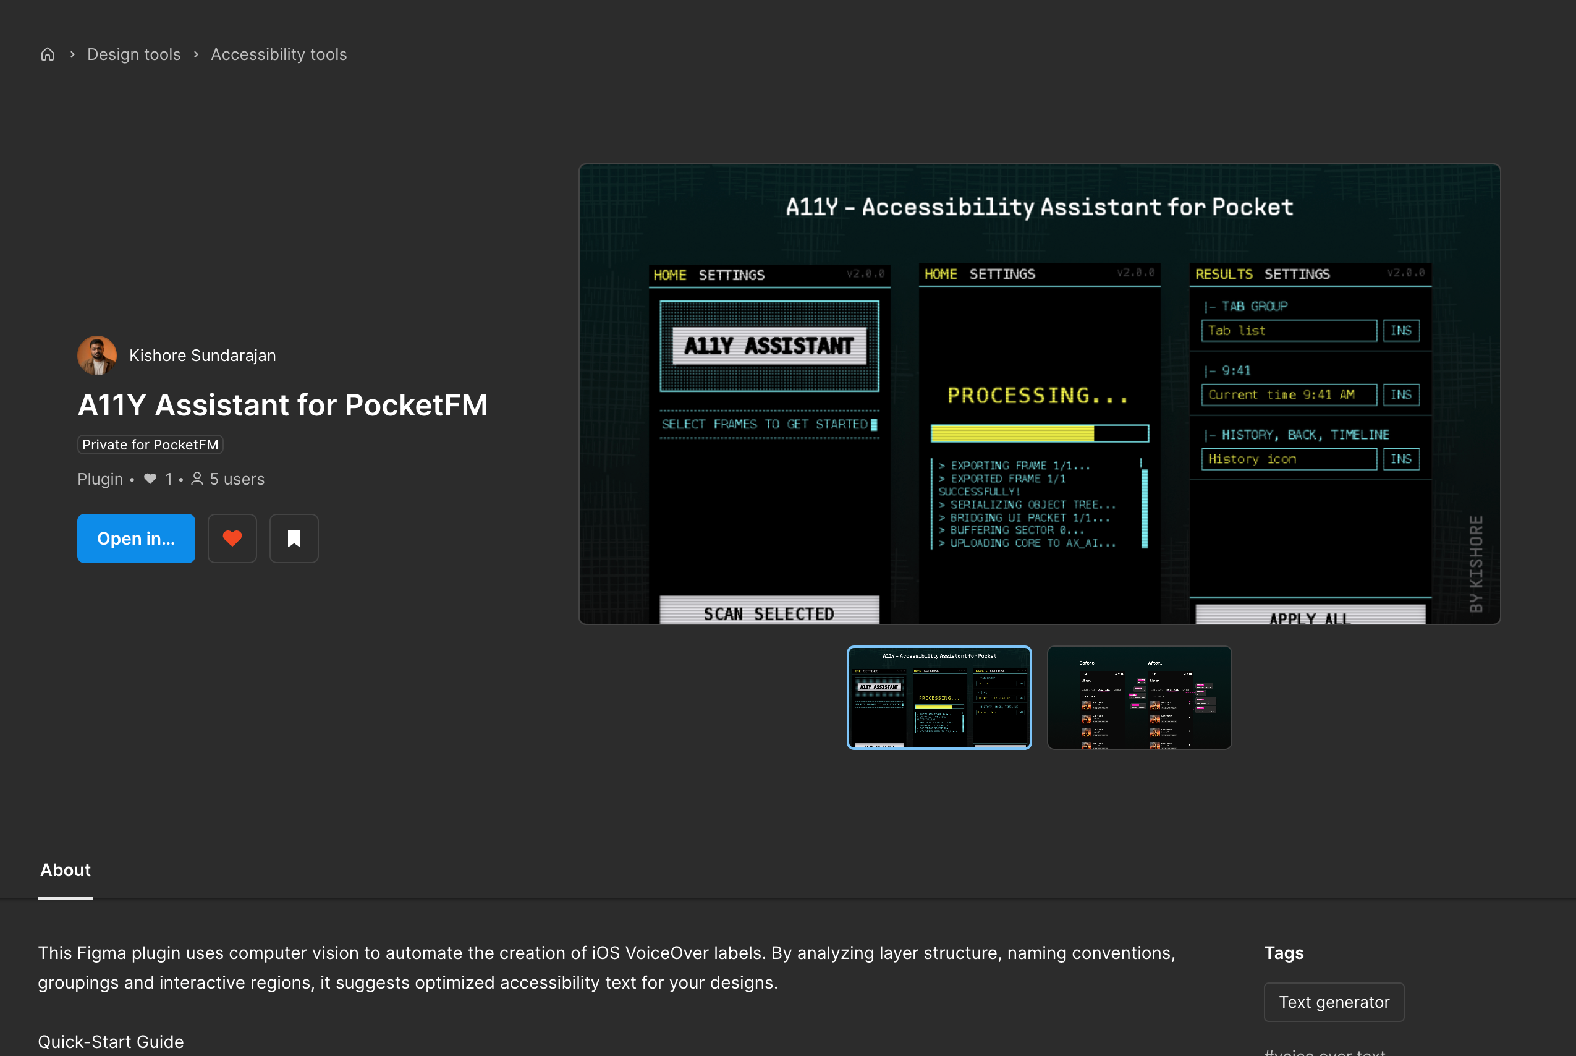
Task: Click the users person icon
Action: (x=197, y=479)
